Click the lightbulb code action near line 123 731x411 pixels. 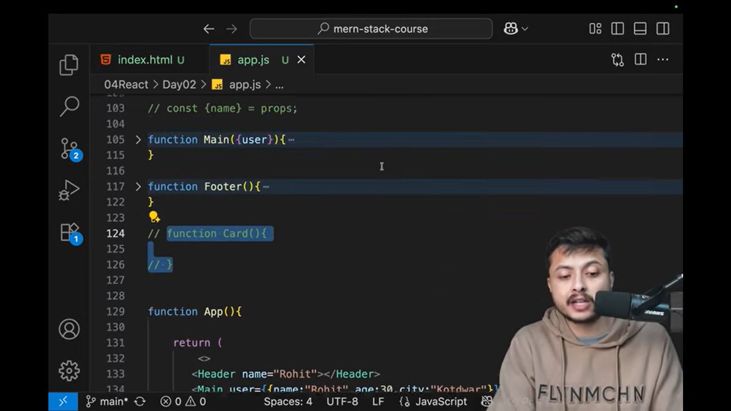(x=154, y=217)
